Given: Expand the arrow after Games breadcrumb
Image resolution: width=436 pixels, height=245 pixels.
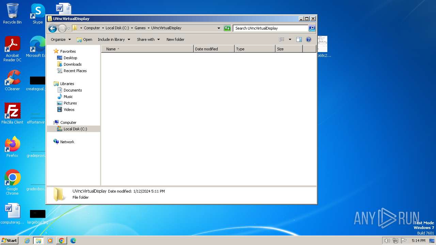Looking at the screenshot, I should click(148, 28).
